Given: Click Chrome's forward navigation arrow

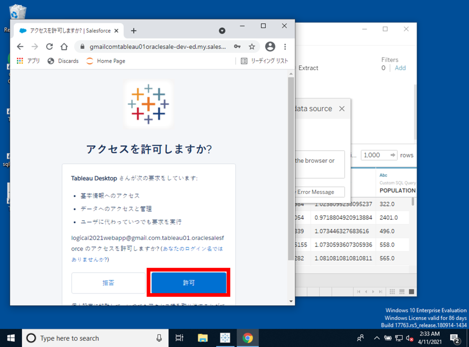Looking at the screenshot, I should click(35, 47).
